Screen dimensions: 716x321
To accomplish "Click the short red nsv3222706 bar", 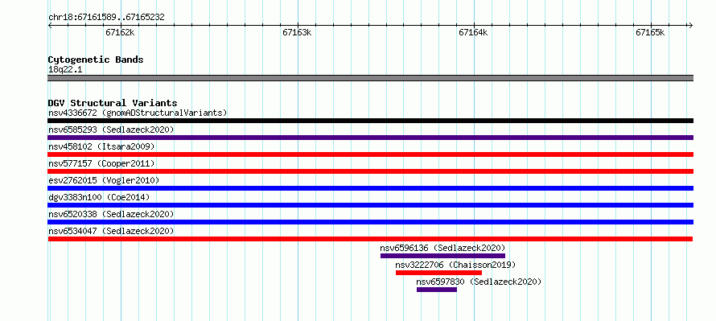I will pyautogui.click(x=438, y=273).
